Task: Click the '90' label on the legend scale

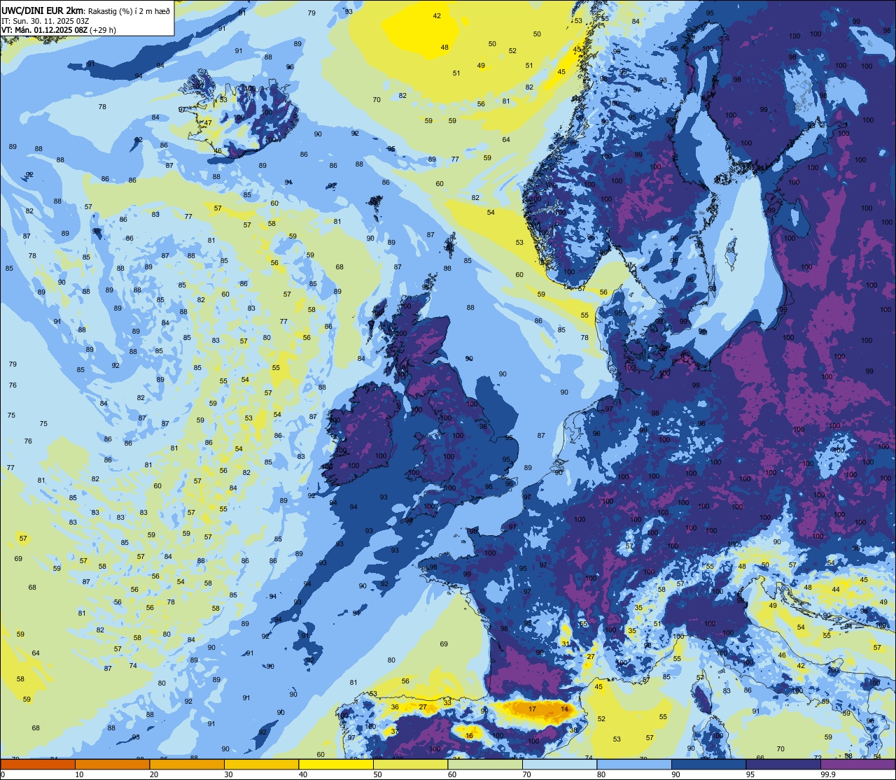Action: [x=676, y=774]
